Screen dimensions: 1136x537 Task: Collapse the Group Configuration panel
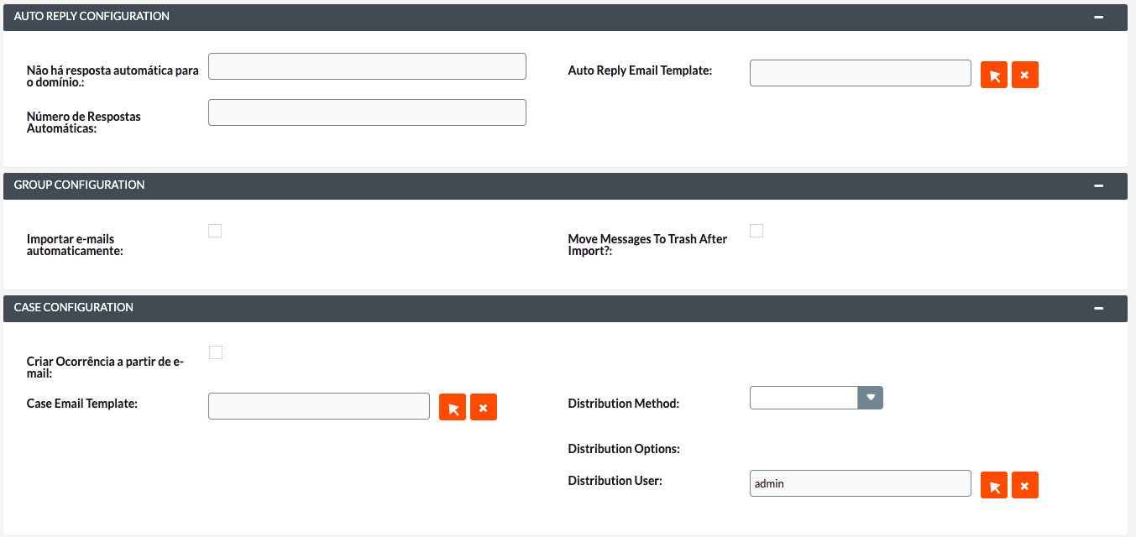pos(1098,185)
